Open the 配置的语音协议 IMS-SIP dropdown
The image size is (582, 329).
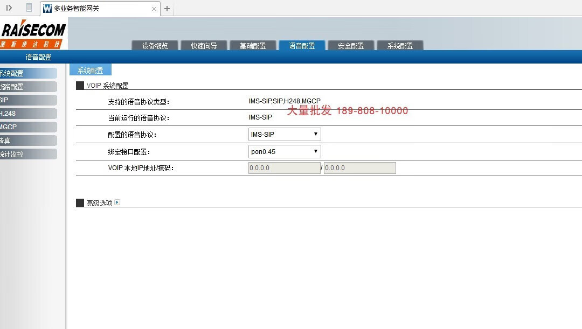coord(285,135)
